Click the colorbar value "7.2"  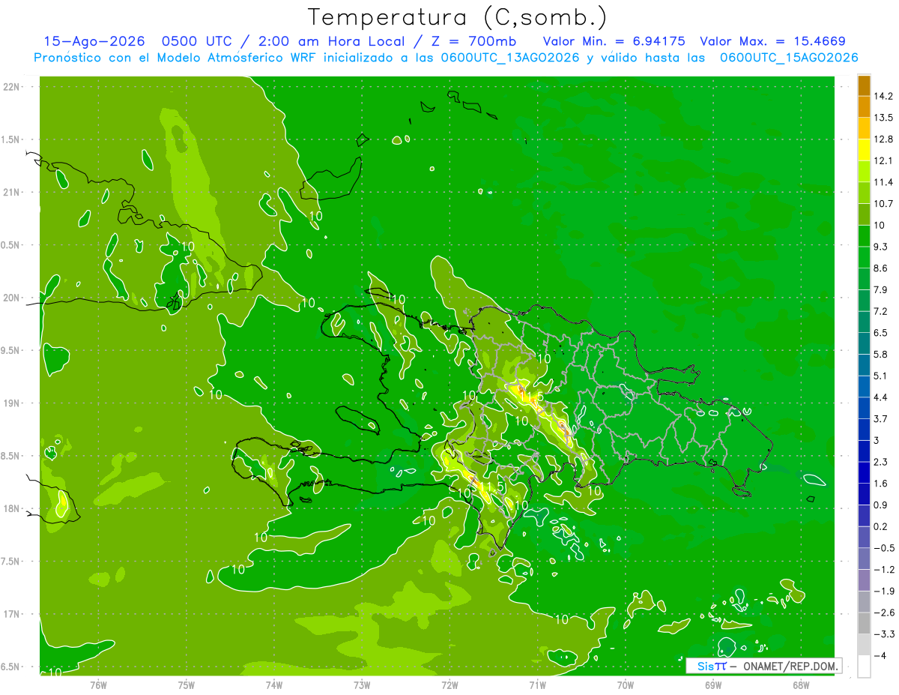click(x=881, y=310)
